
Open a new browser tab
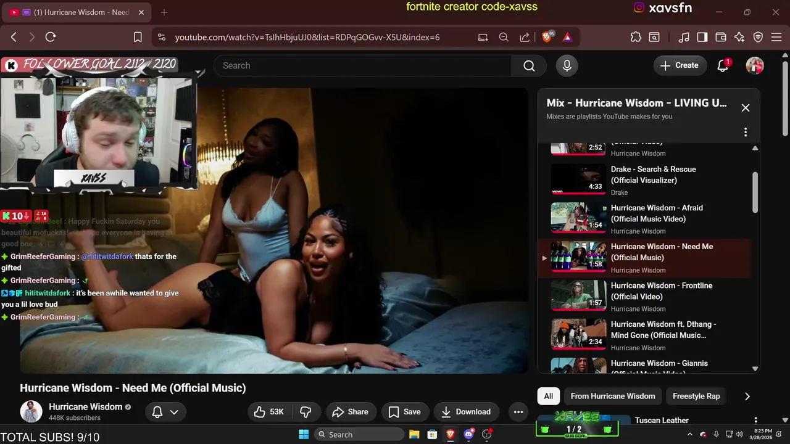click(x=164, y=12)
